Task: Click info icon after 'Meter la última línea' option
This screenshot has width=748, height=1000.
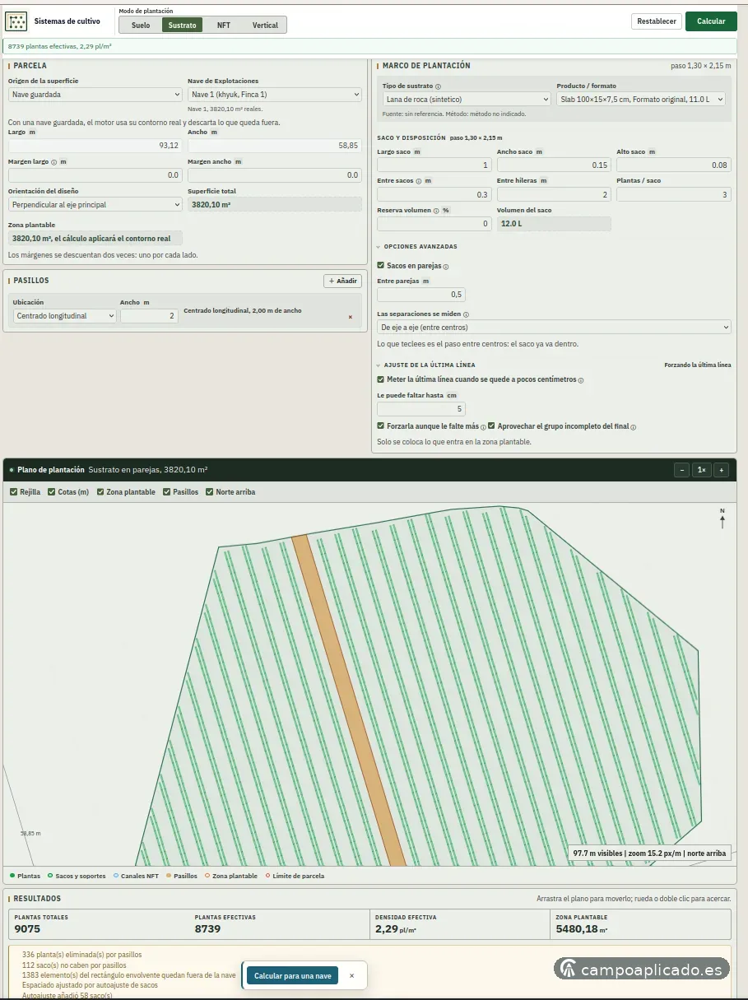Action: tap(581, 380)
